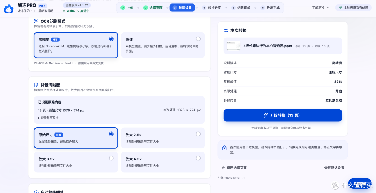The width and height of the screenshot is (376, 193).
Task: Click the active 转换设置 step tab
Action: [x=182, y=8]
